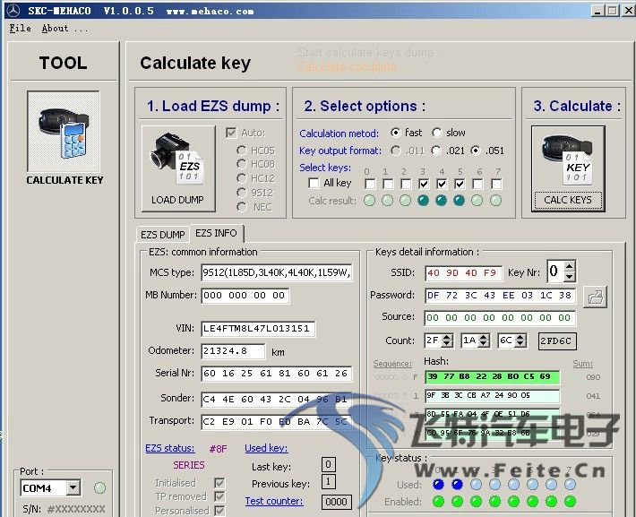This screenshot has width=636, height=517.
Task: Click the MCS type field
Action: (x=277, y=272)
